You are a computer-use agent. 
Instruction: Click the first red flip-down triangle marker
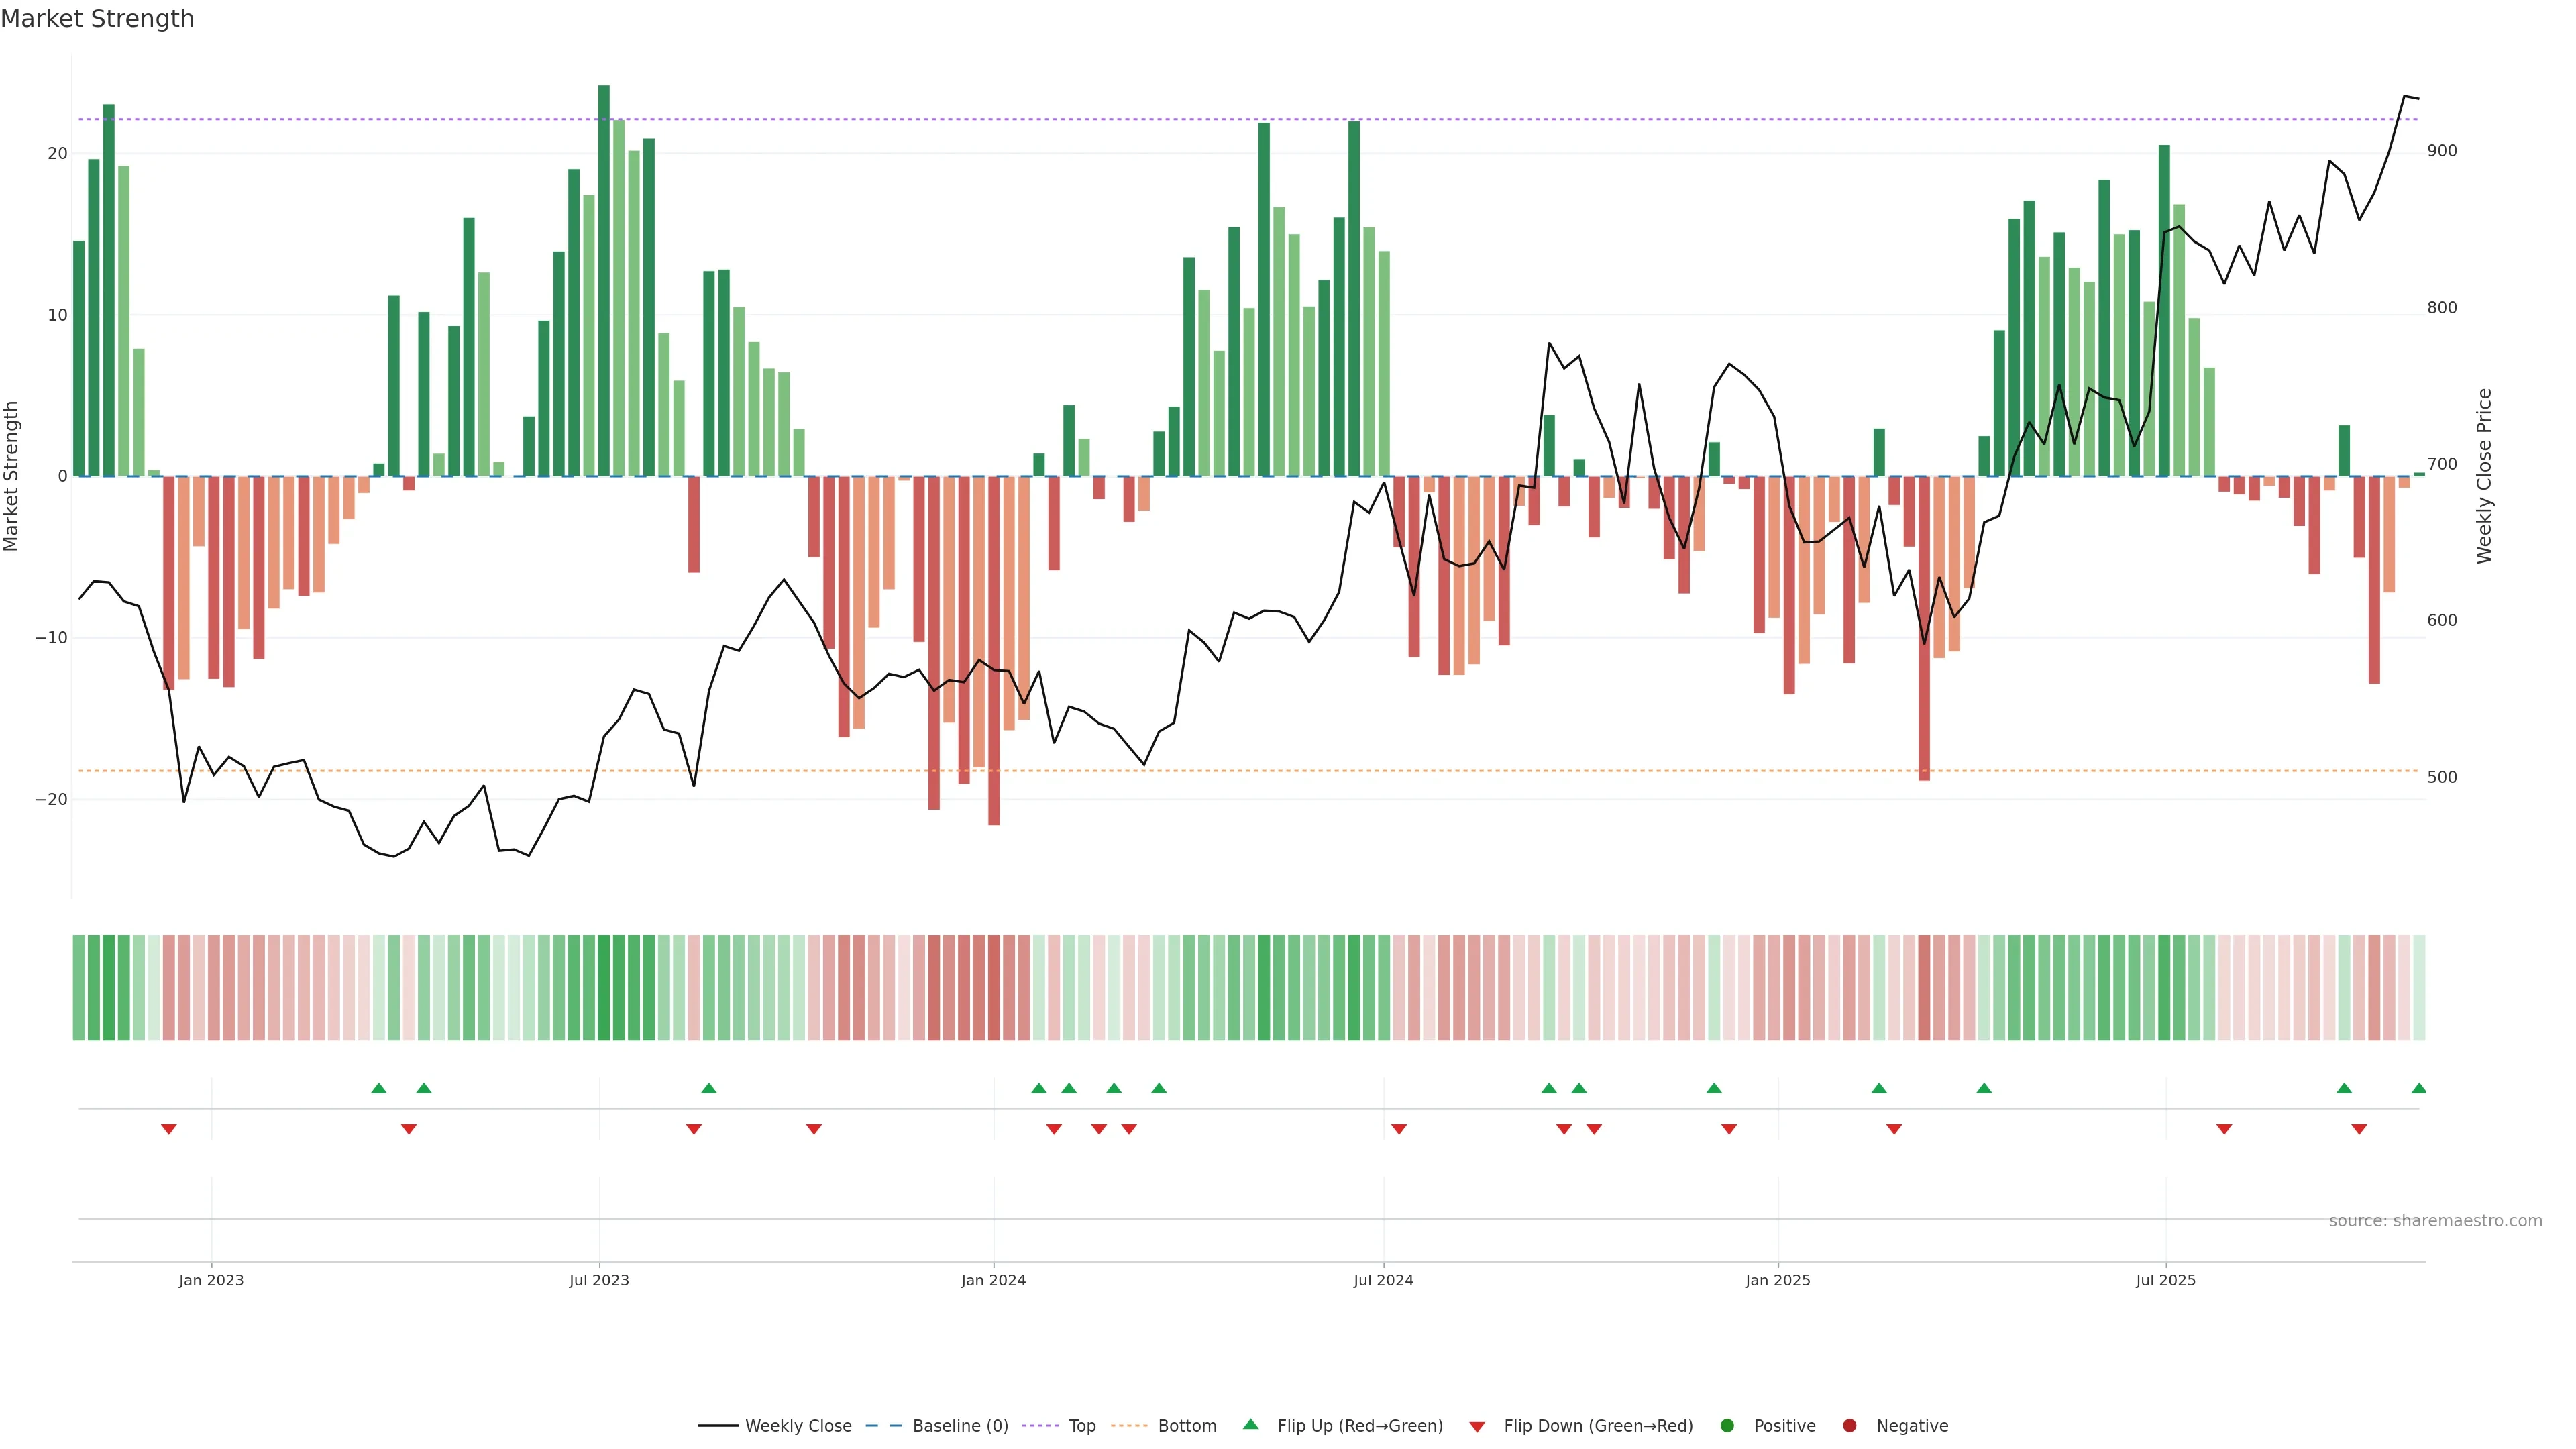tap(169, 1129)
